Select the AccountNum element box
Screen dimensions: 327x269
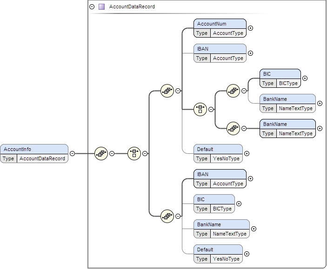[x=220, y=28]
